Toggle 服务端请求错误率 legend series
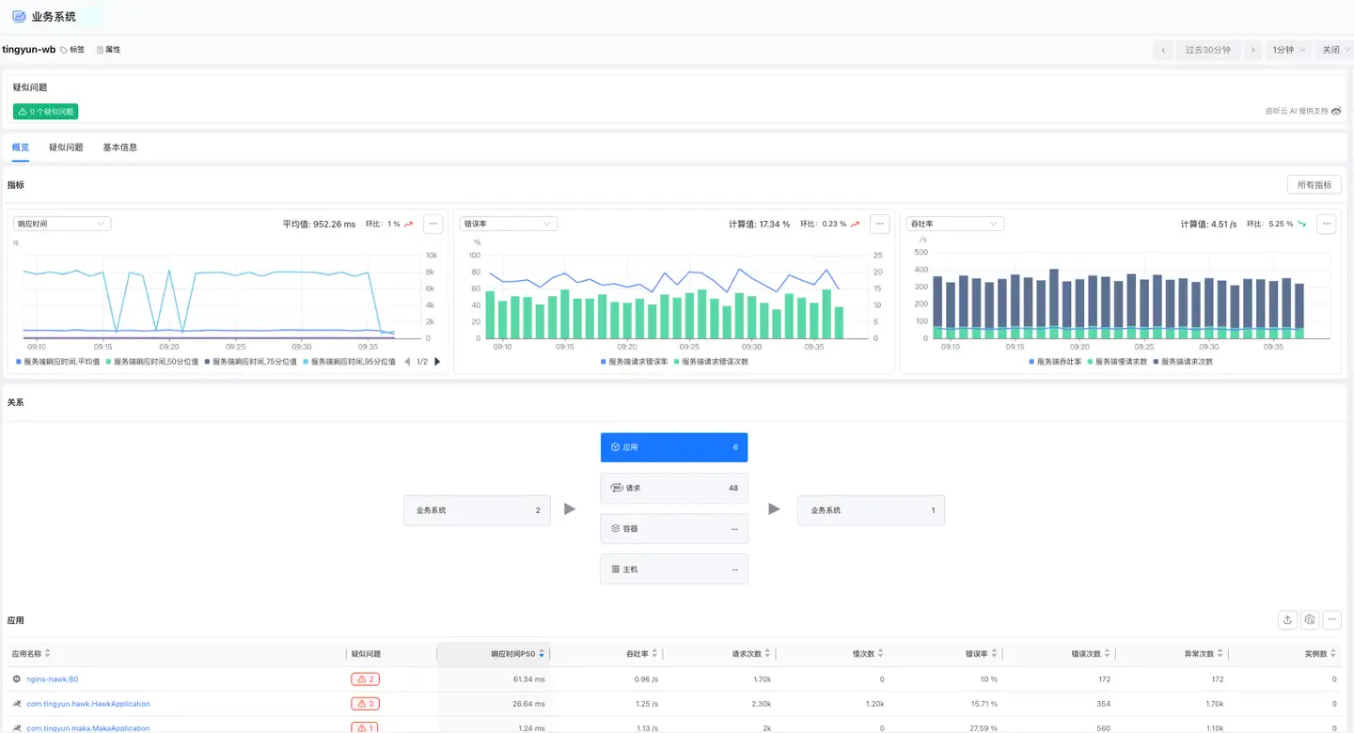 [635, 362]
